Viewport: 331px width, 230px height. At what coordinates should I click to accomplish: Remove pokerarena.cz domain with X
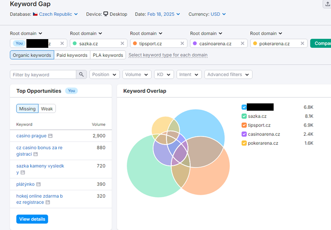pos(302,43)
